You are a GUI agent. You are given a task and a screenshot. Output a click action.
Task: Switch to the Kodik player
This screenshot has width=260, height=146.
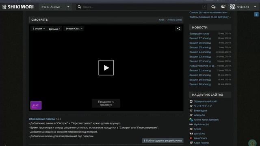pos(162,20)
